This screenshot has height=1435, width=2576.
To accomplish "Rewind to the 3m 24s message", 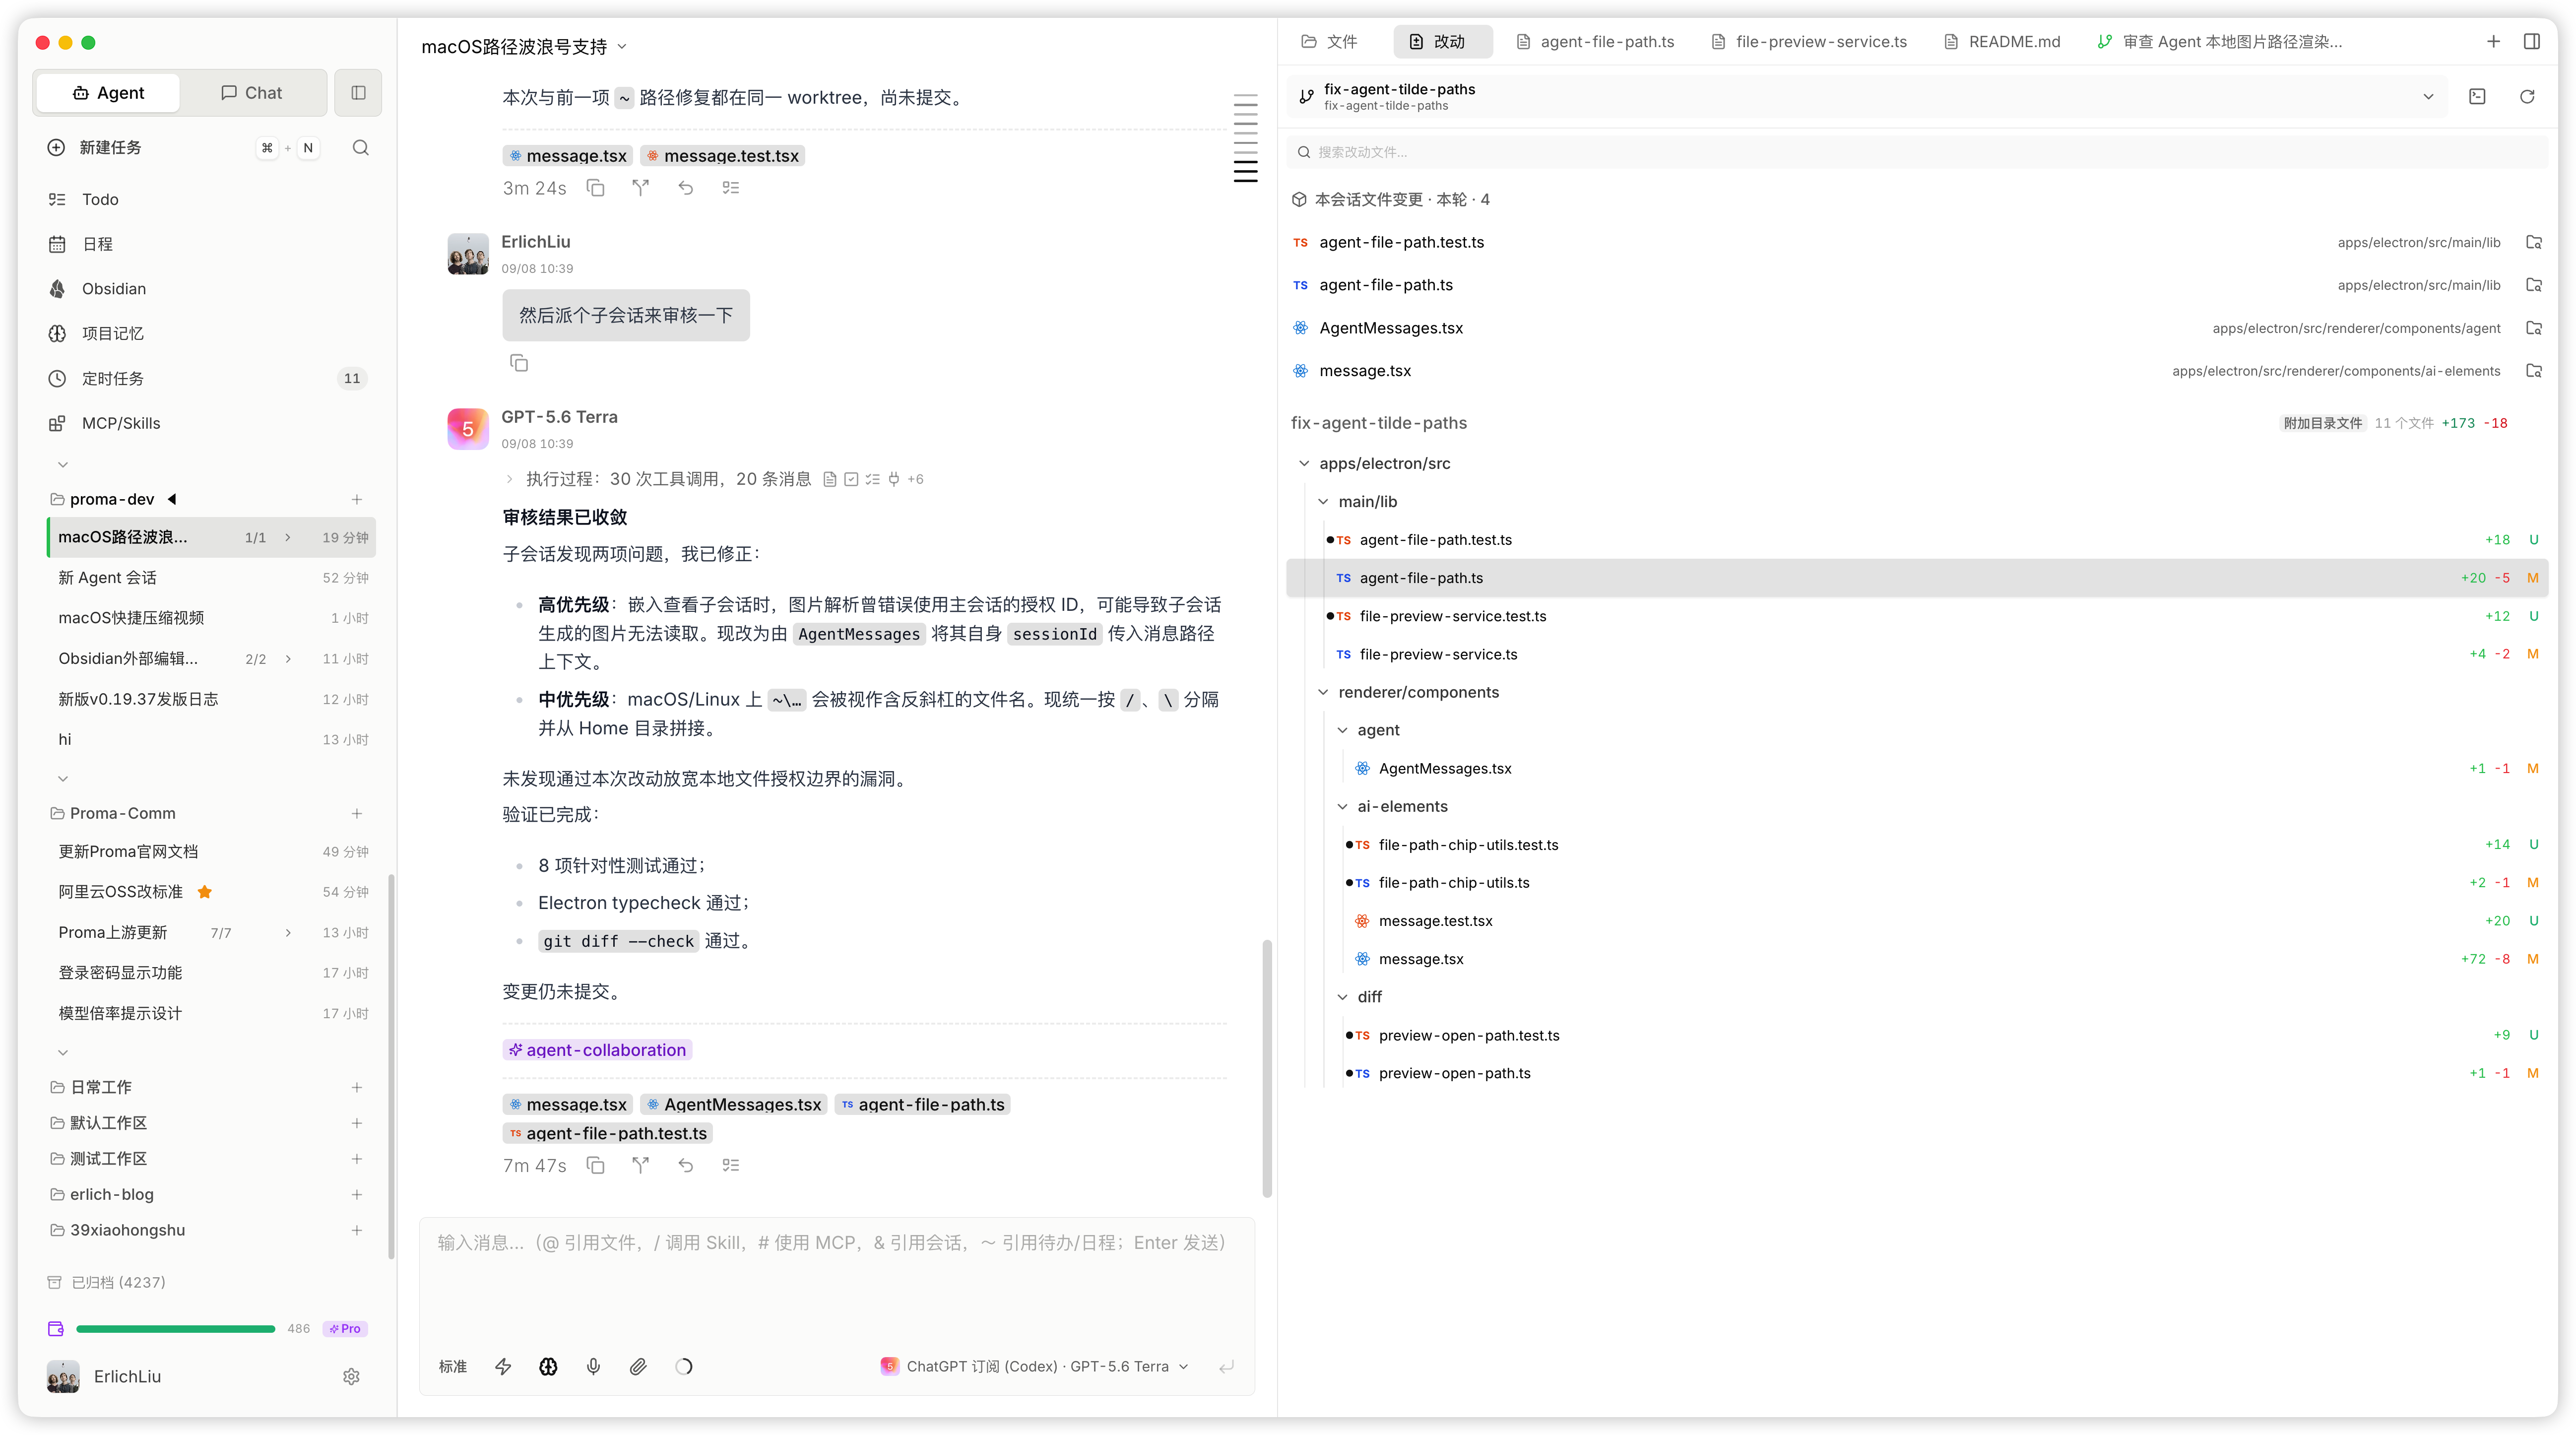I will [686, 188].
